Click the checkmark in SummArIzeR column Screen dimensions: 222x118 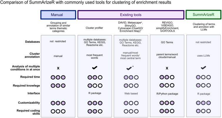203,68
